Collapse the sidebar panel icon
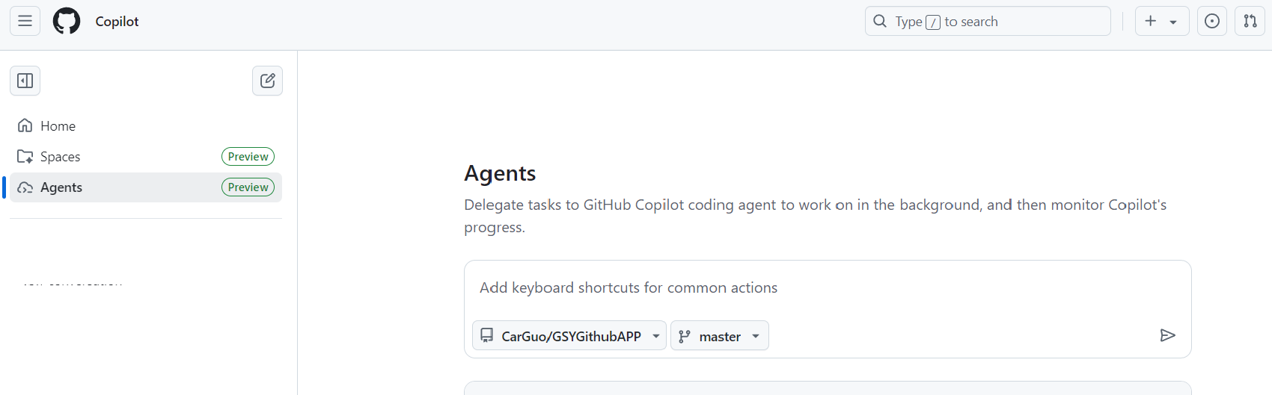This screenshot has width=1272, height=395. (25, 81)
